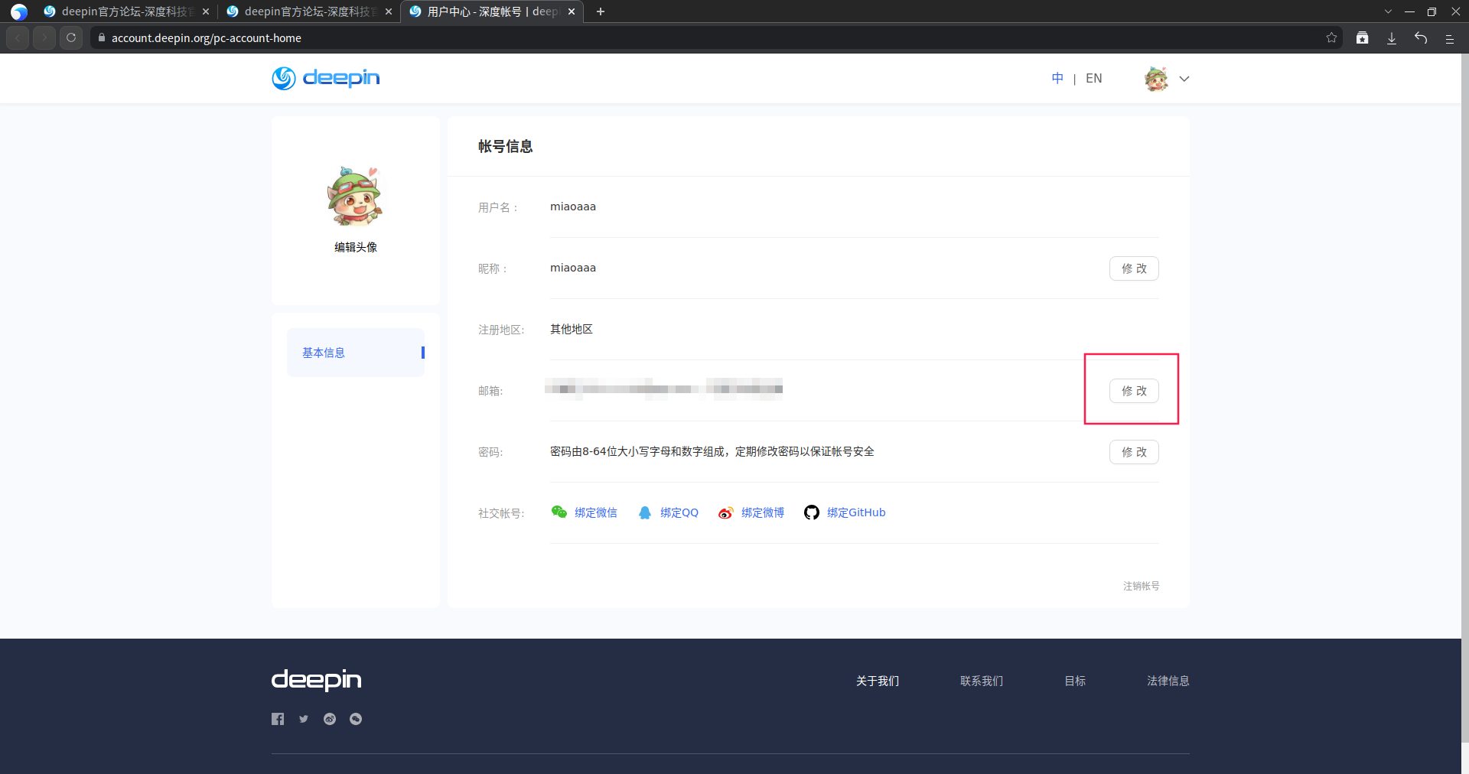Click the Facebook icon in the footer
Image resolution: width=1469 pixels, height=774 pixels.
coord(278,719)
